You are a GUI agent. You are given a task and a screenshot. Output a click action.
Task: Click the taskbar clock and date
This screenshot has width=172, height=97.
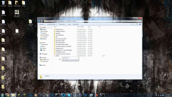click(x=167, y=95)
